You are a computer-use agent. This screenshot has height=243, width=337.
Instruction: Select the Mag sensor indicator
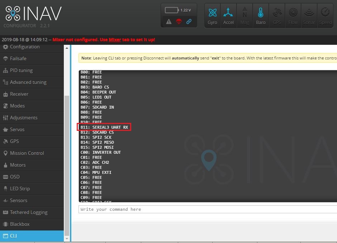[245, 15]
